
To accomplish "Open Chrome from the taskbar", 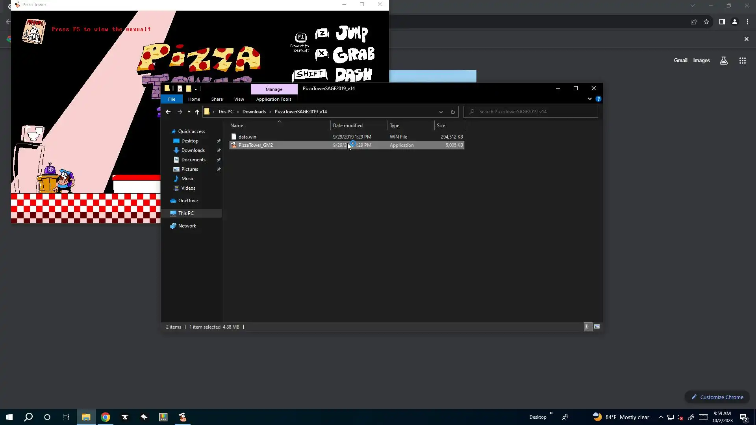I will click(x=106, y=417).
